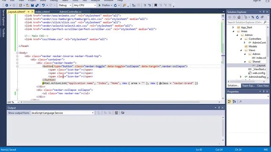The height and width of the screenshot is (152, 271).
Task: Click the Alphabetical sort icon in Properties
Action: click(x=234, y=101)
